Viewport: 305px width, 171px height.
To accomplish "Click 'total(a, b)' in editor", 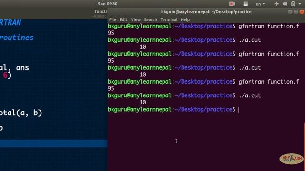I will click(x=21, y=113).
